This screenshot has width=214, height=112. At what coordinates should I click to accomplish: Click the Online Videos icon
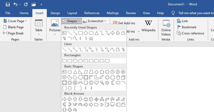coord(166,28)
